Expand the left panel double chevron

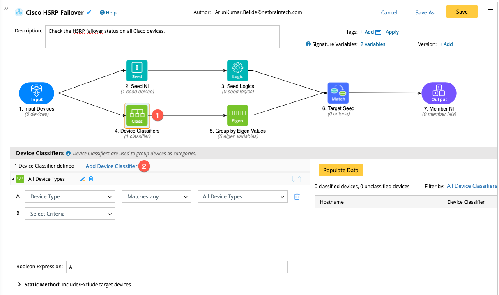click(x=6, y=8)
